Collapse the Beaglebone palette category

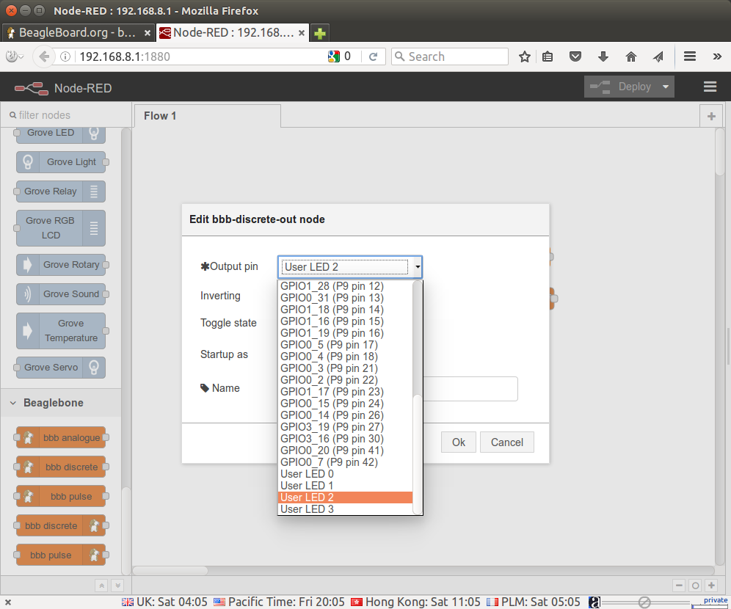(x=61, y=403)
